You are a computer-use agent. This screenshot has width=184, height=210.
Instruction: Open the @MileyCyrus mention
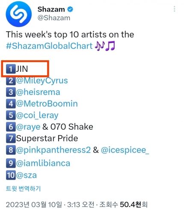pyautogui.click(x=42, y=81)
